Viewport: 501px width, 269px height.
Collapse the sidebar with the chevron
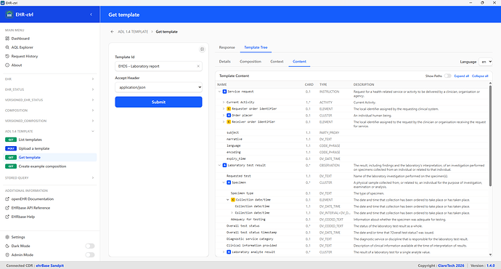click(x=91, y=15)
